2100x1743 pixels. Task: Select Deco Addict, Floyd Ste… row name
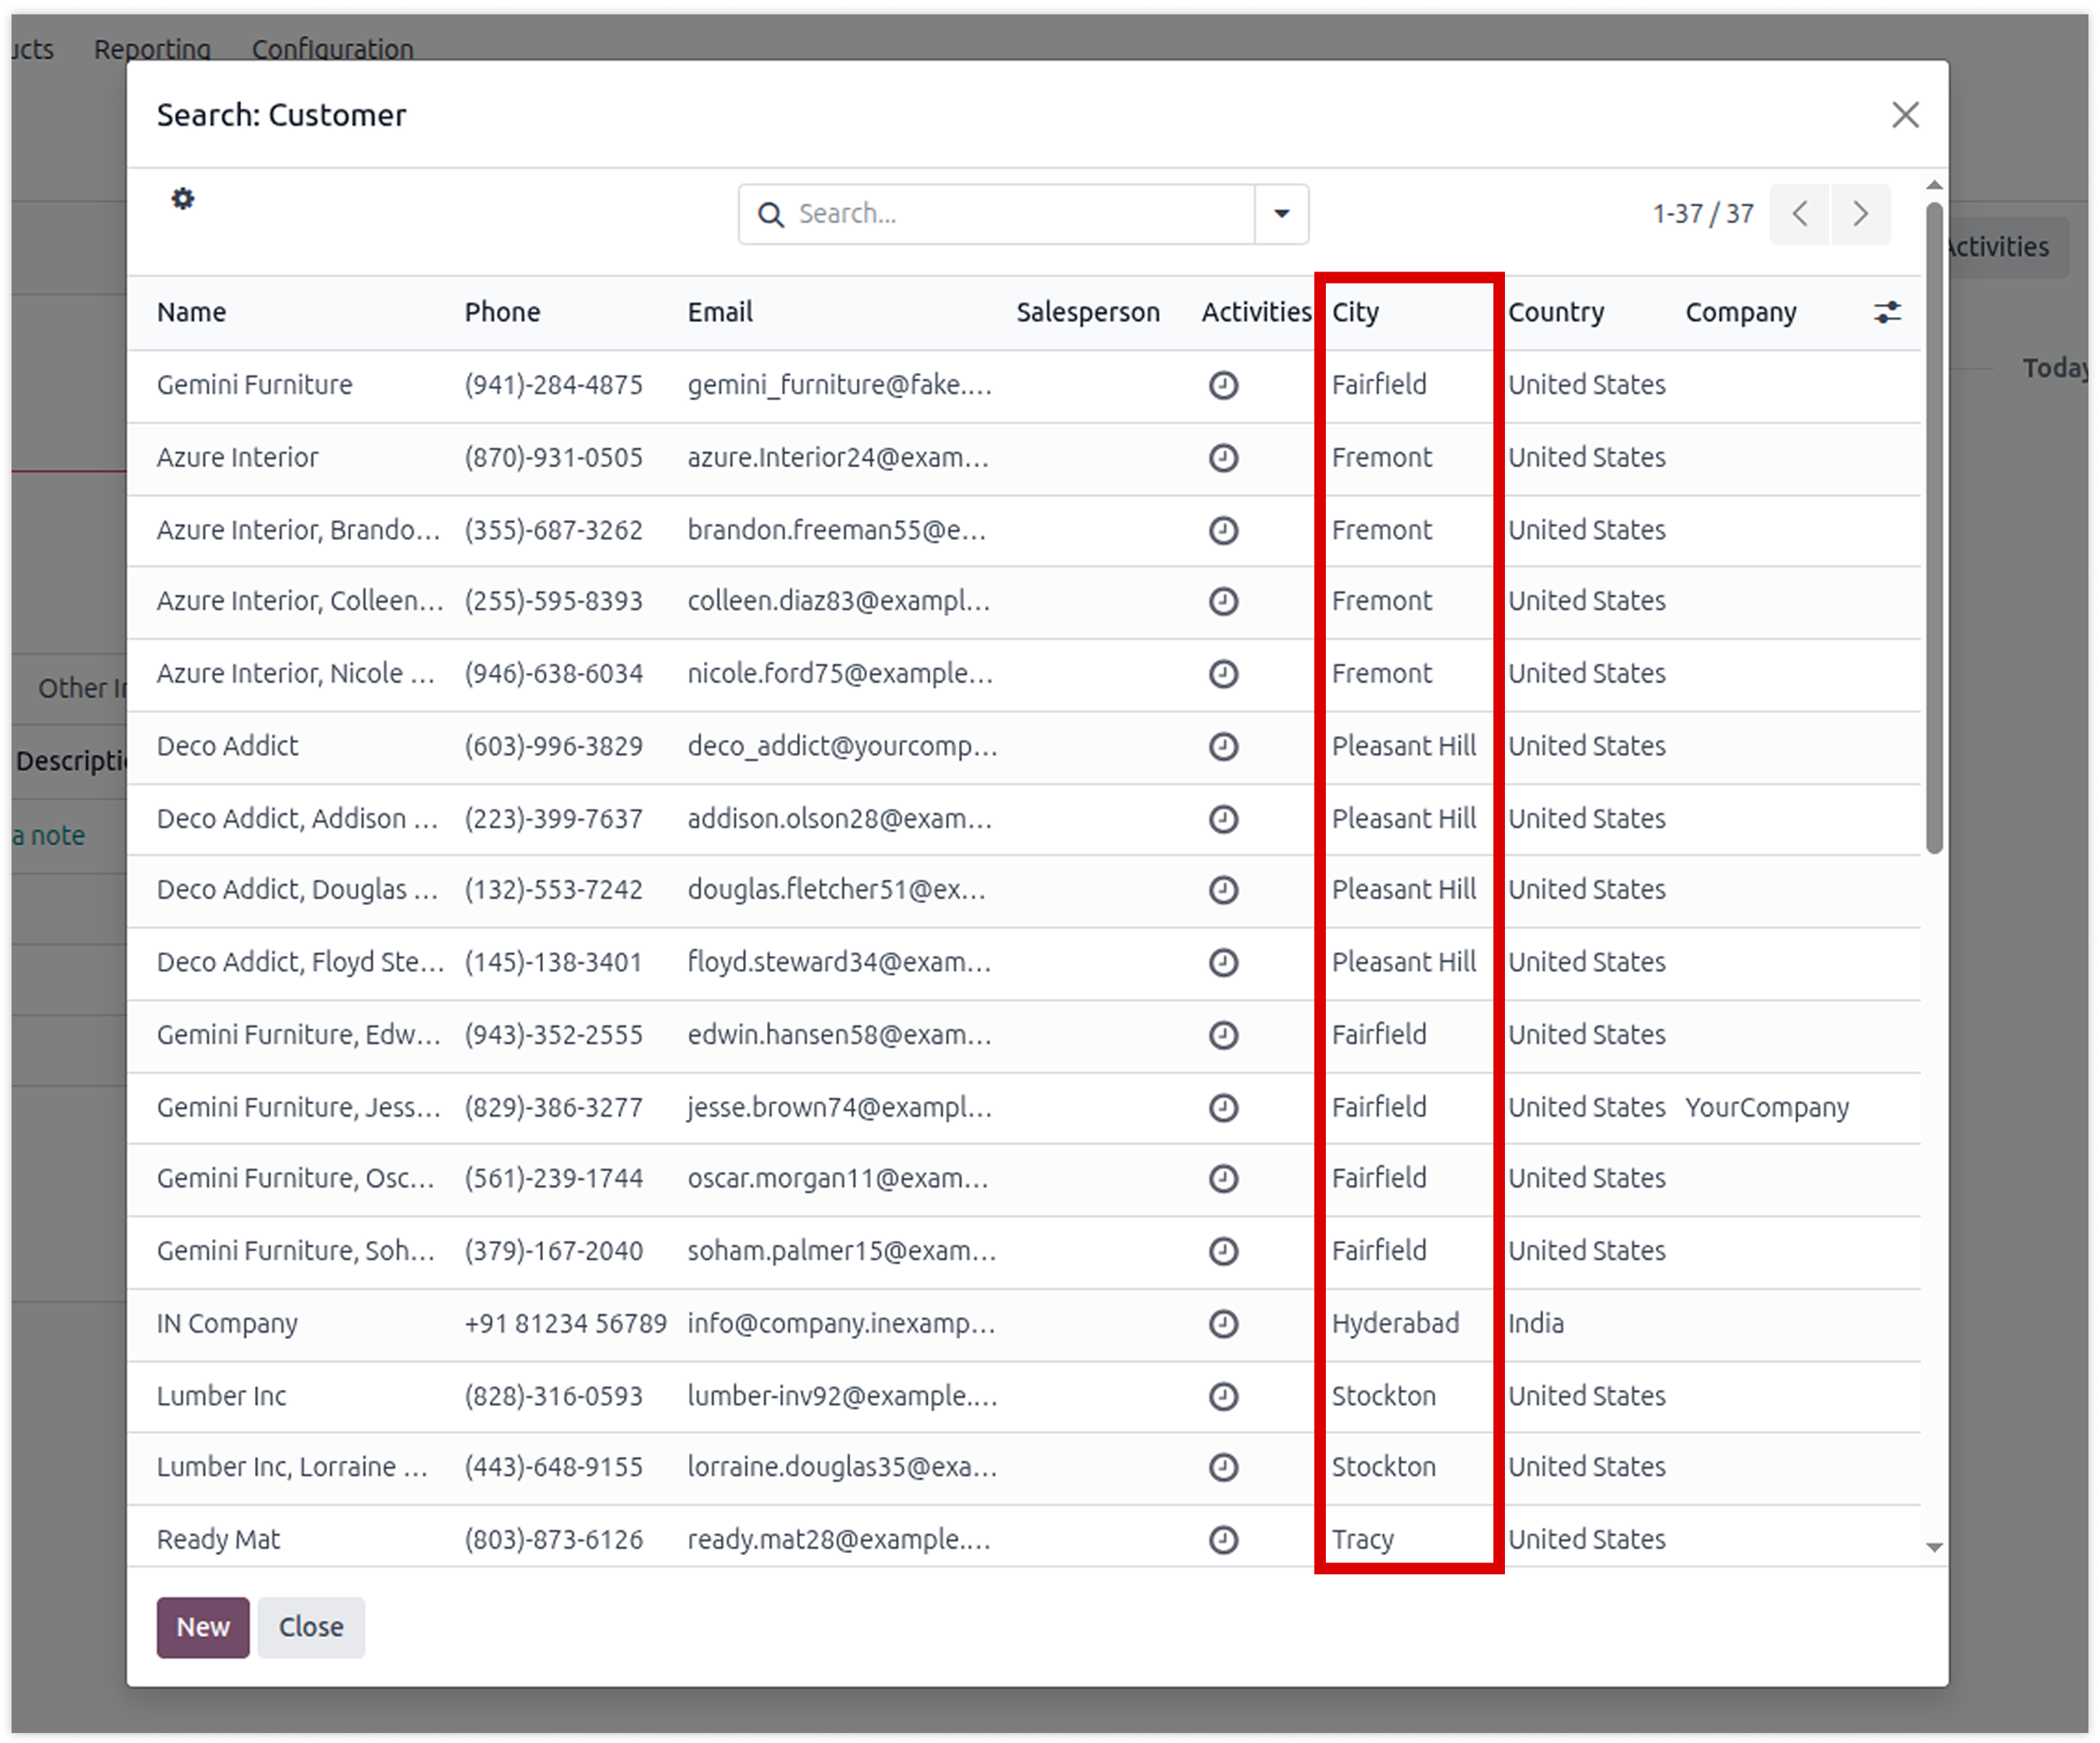(x=300, y=963)
